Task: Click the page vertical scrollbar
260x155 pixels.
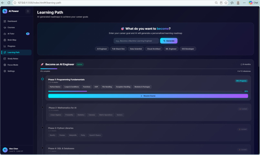Action: tap(259, 37)
